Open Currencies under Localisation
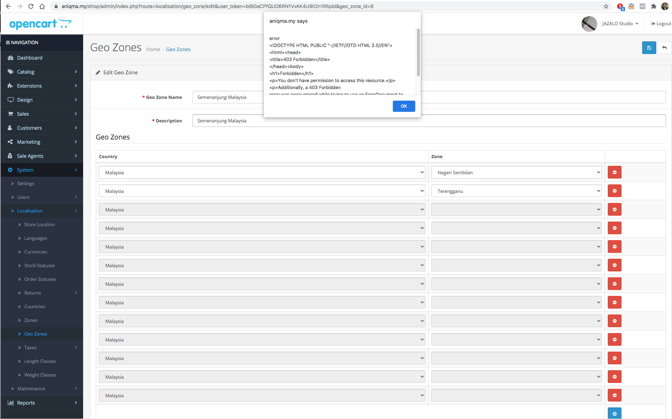 pyautogui.click(x=35, y=252)
